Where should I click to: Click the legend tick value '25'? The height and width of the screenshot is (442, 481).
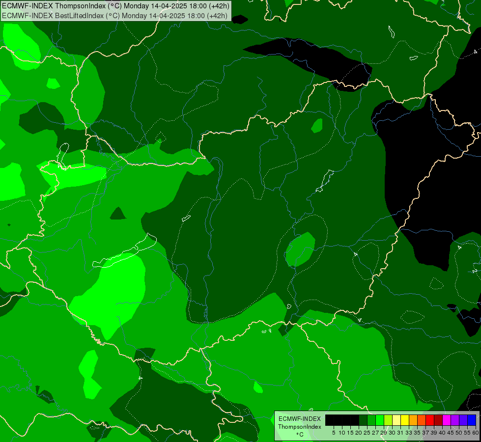(x=367, y=433)
